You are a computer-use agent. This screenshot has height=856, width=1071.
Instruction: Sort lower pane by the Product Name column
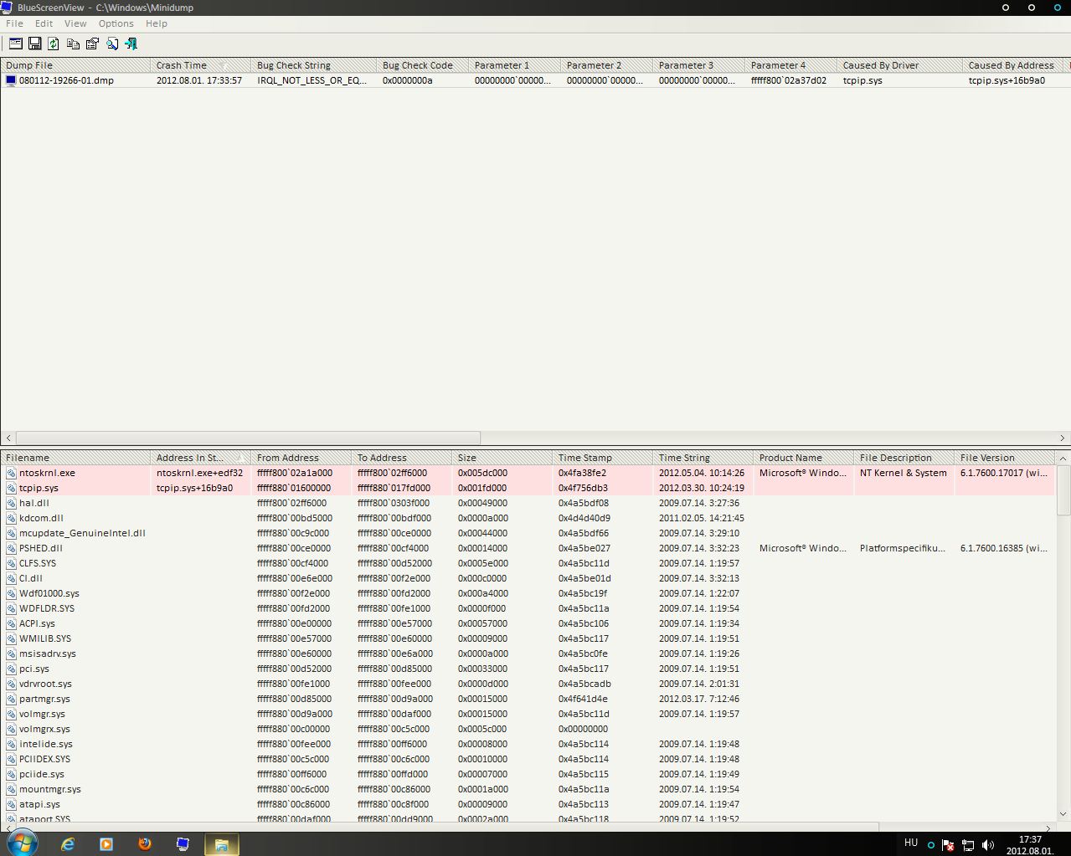tap(804, 458)
